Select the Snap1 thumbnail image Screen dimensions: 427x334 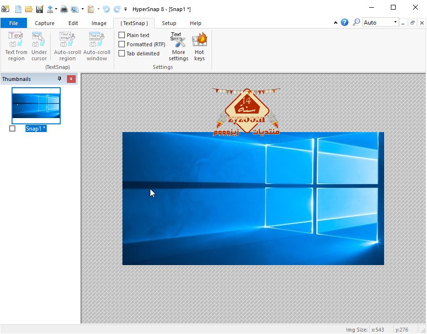(36, 106)
